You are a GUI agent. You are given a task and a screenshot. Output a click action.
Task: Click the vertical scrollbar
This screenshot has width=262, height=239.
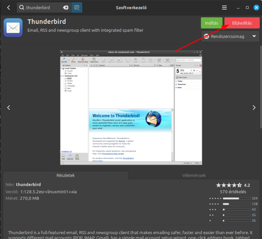coord(261,87)
